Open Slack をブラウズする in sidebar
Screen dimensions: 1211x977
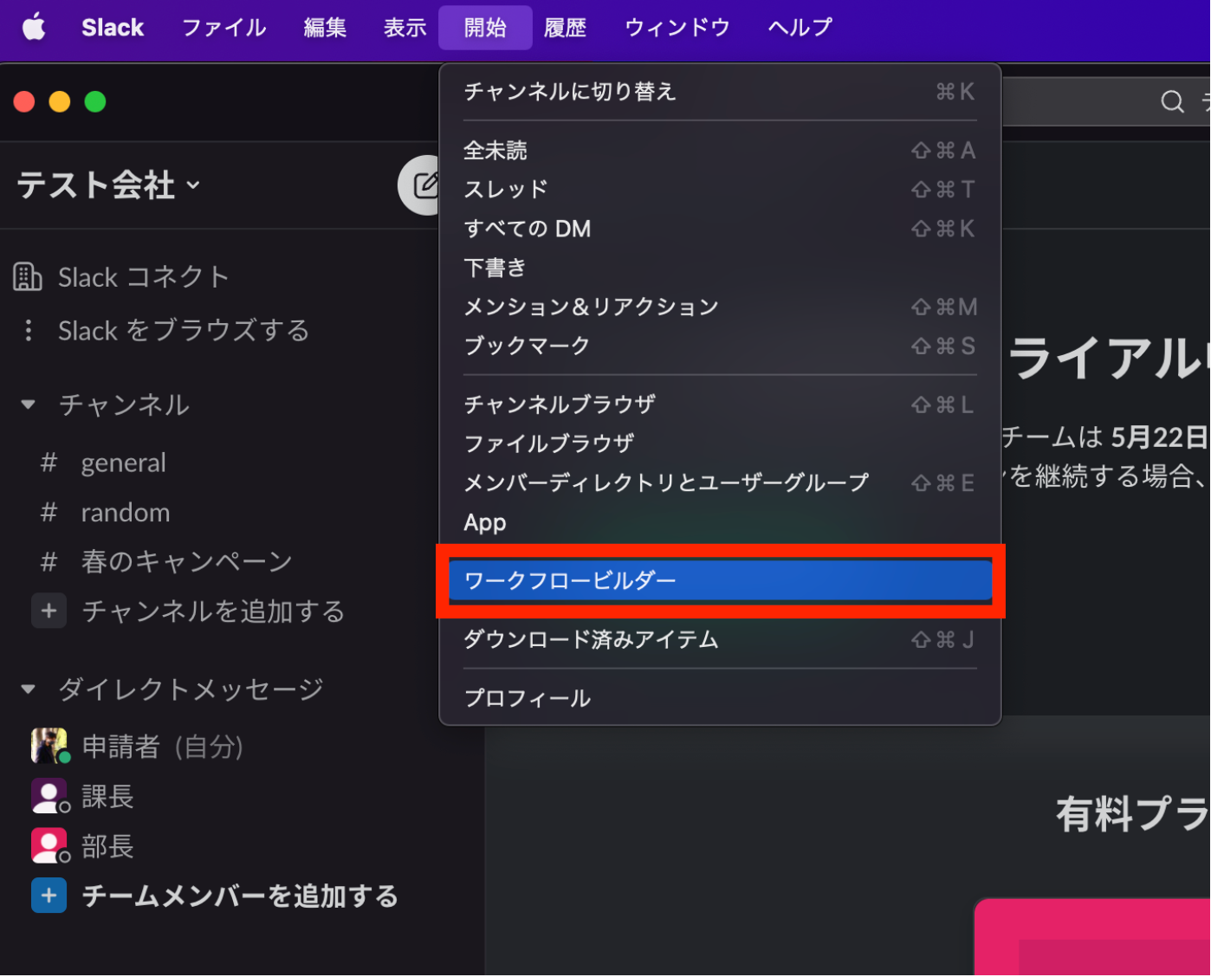click(x=184, y=330)
